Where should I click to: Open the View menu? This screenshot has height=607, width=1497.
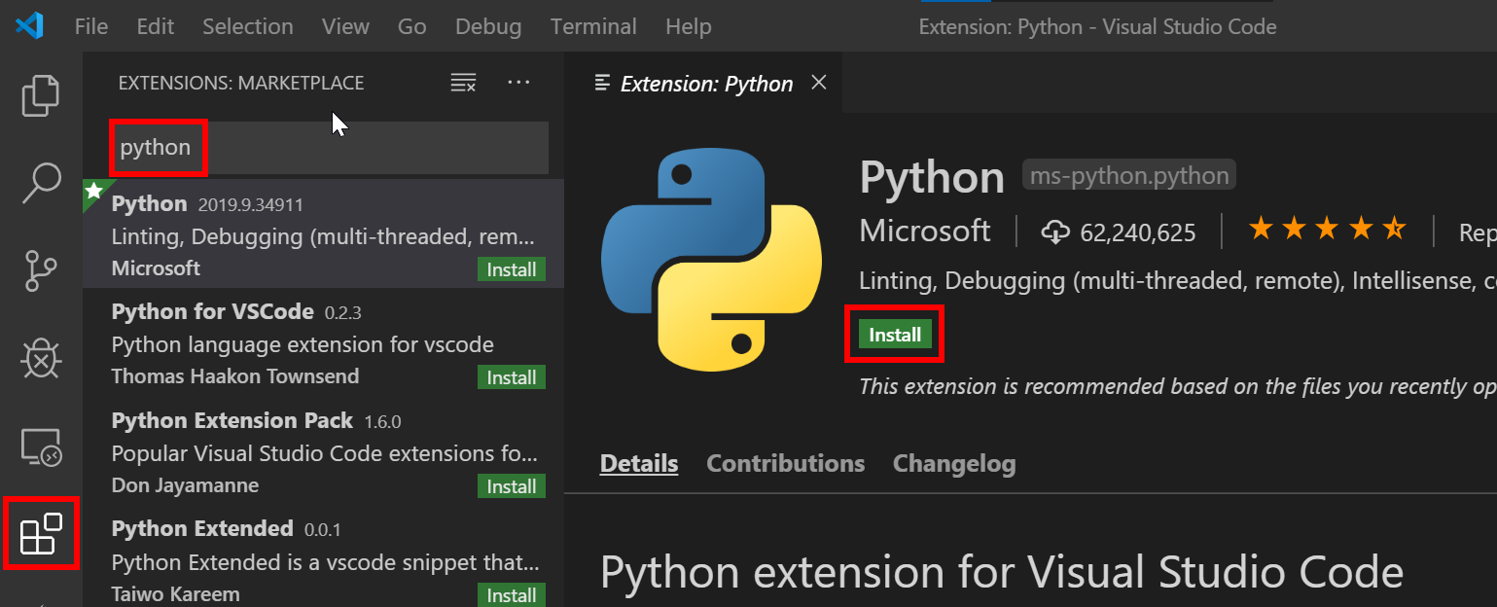[x=345, y=26]
